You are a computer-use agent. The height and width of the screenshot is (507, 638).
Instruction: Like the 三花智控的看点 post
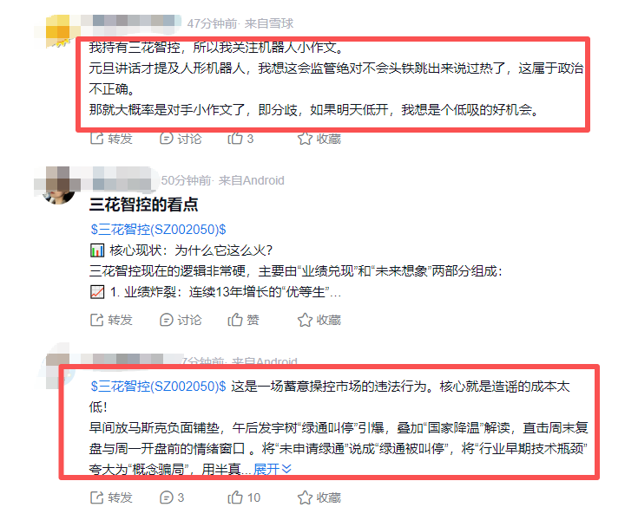(243, 320)
